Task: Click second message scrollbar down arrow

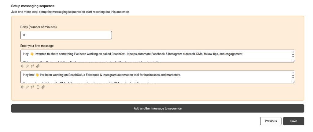Action: click(x=293, y=78)
